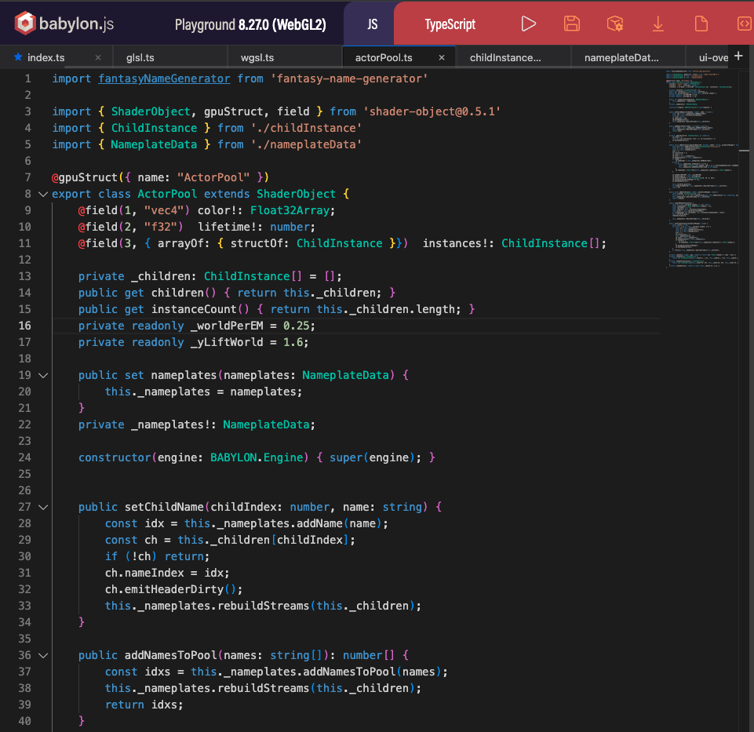The height and width of the screenshot is (732, 754).
Task: Collapse the nameplates setter fold arrow
Action: [x=42, y=375]
